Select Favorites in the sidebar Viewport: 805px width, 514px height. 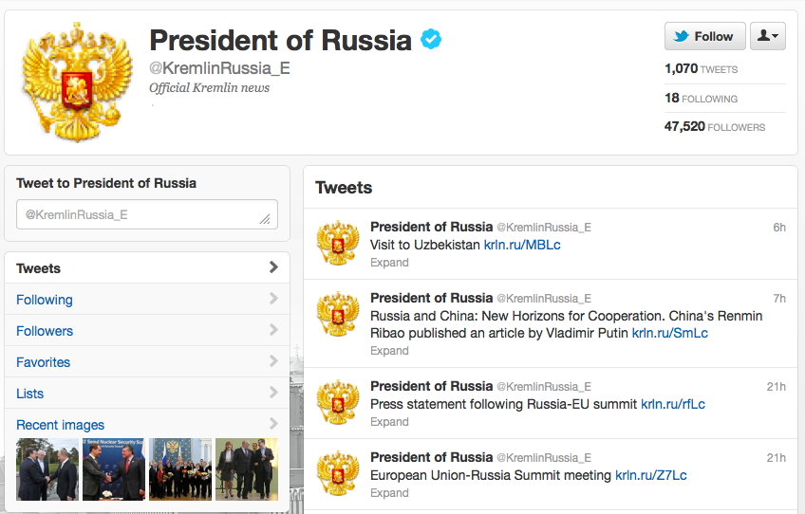(x=147, y=361)
